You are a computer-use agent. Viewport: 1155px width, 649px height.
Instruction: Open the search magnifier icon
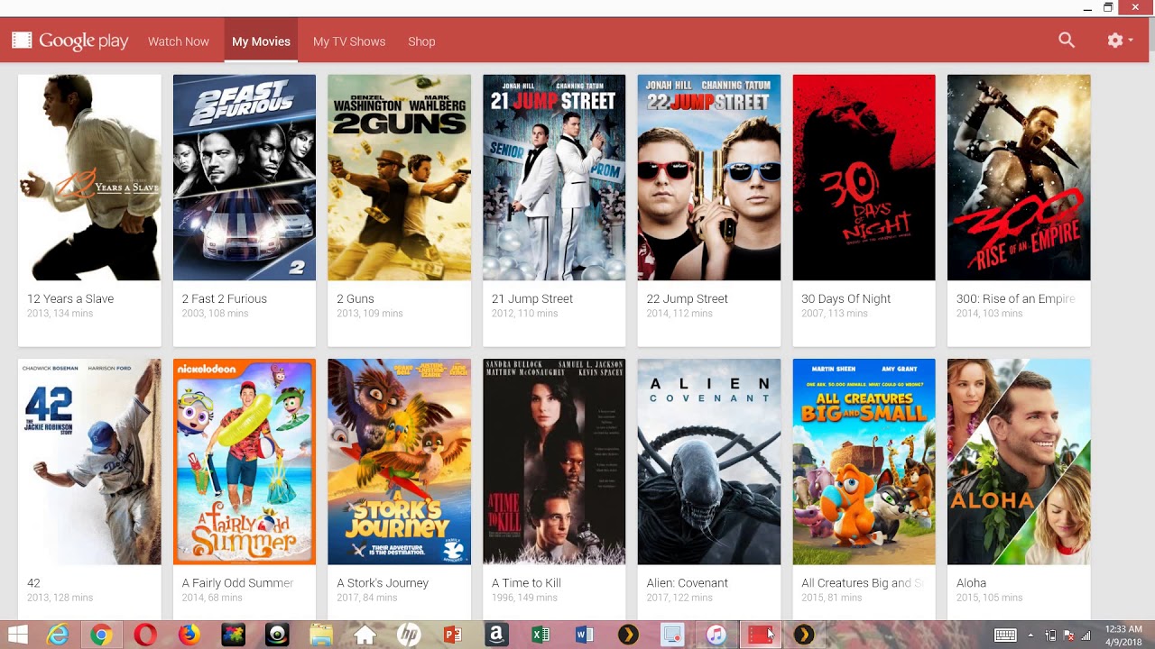tap(1067, 41)
